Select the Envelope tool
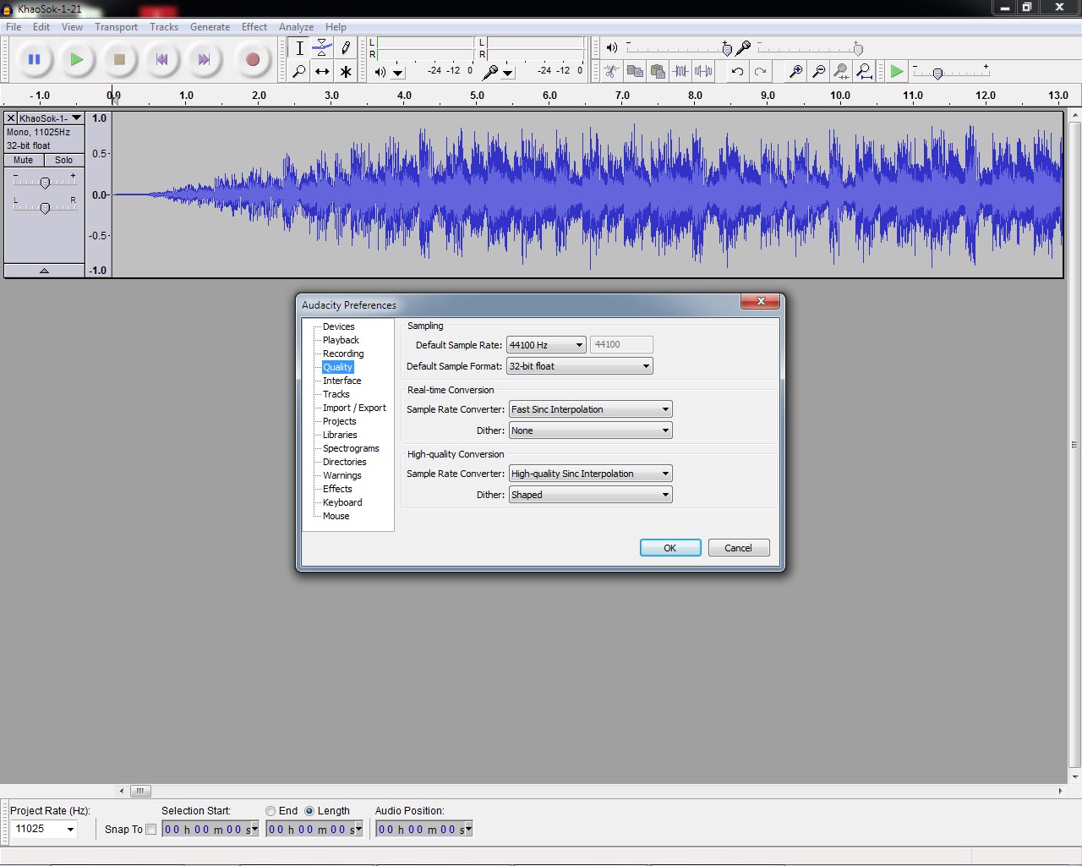Viewport: 1082px width, 866px height. tap(322, 48)
